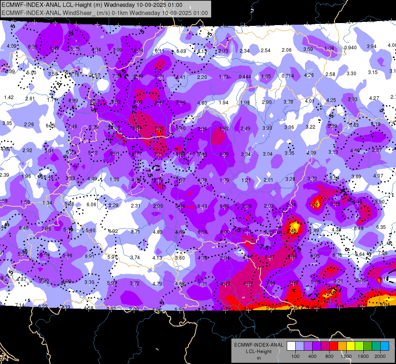Click the grid value '6.11'
The width and height of the screenshot is (396, 364).
click(159, 51)
